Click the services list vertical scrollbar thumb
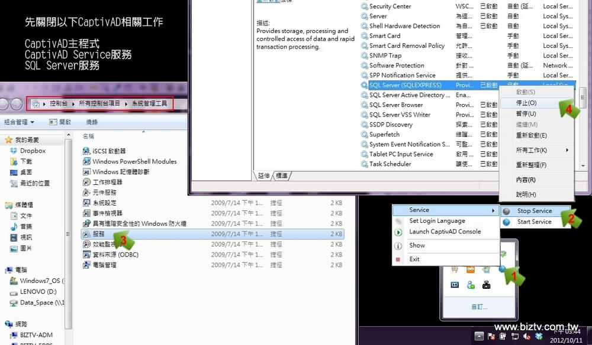 583,96
